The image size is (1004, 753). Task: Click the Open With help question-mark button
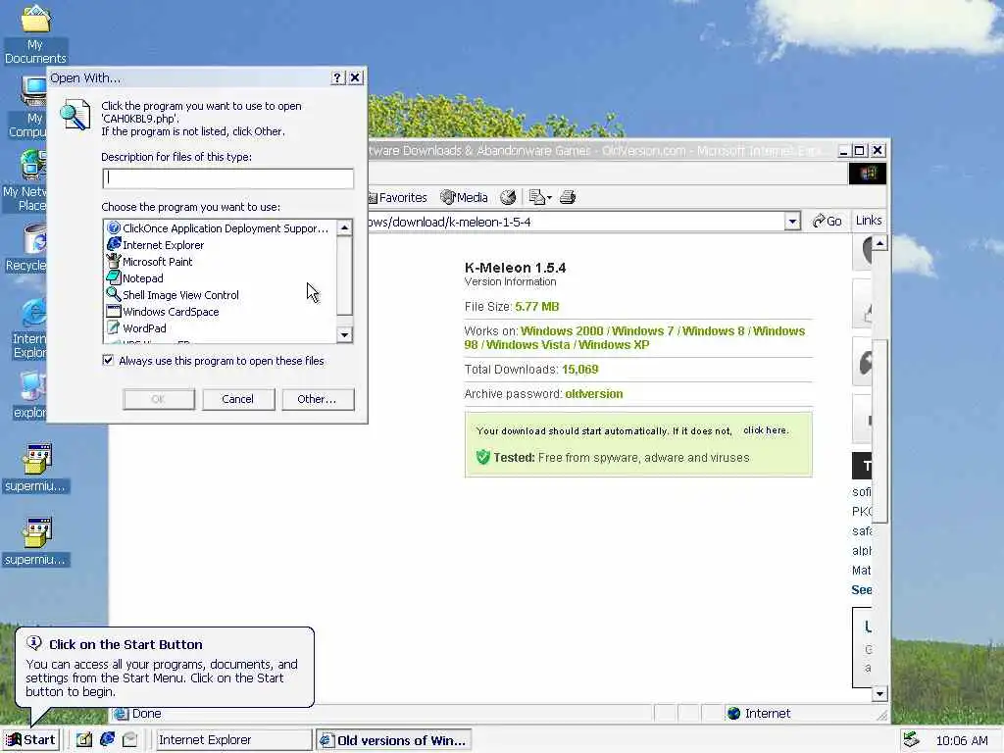pyautogui.click(x=338, y=78)
